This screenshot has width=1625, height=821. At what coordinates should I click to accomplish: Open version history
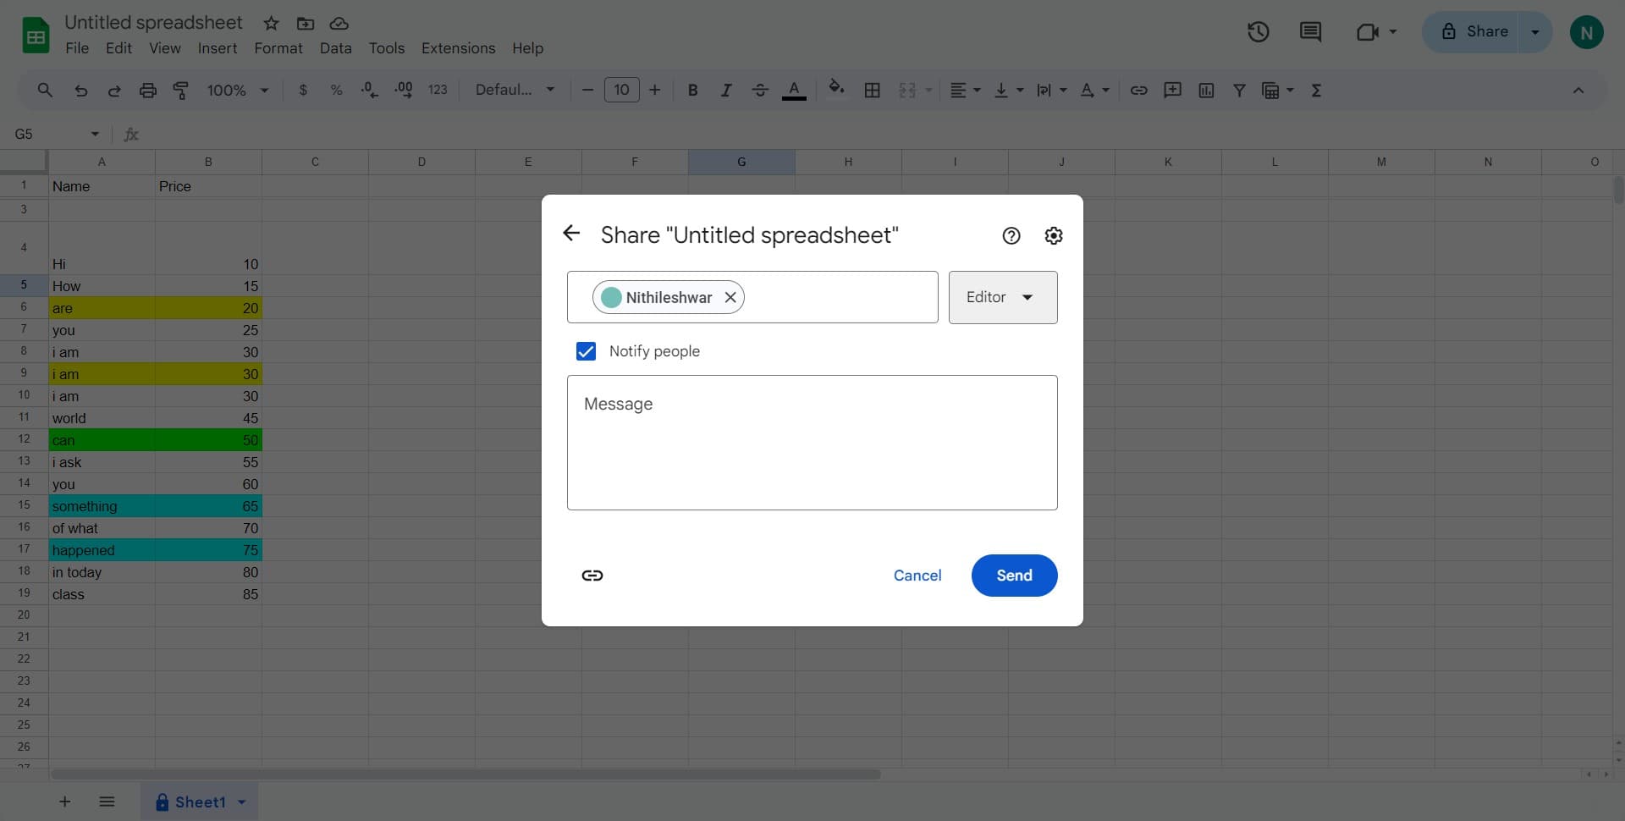(x=1258, y=31)
